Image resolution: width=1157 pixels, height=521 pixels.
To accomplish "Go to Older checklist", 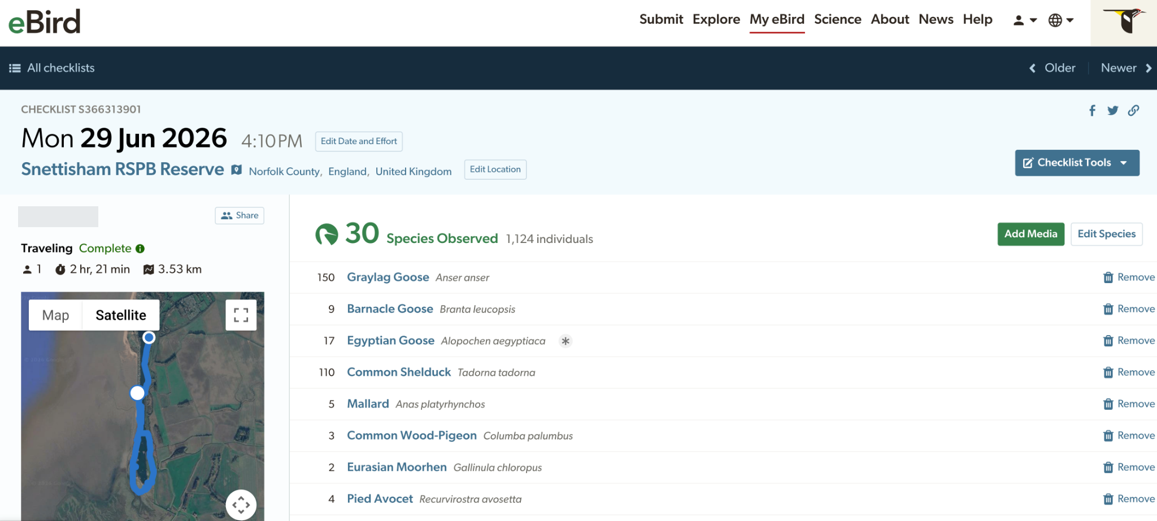I will [1052, 68].
